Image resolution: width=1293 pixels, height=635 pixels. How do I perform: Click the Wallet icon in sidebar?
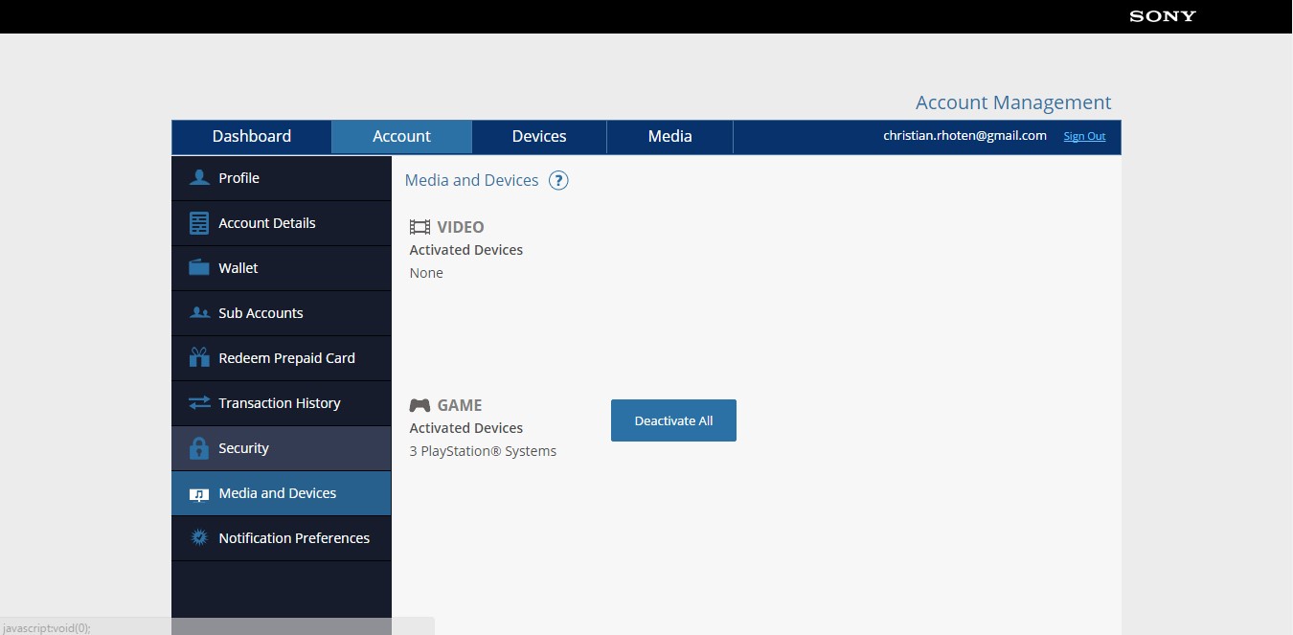199,267
